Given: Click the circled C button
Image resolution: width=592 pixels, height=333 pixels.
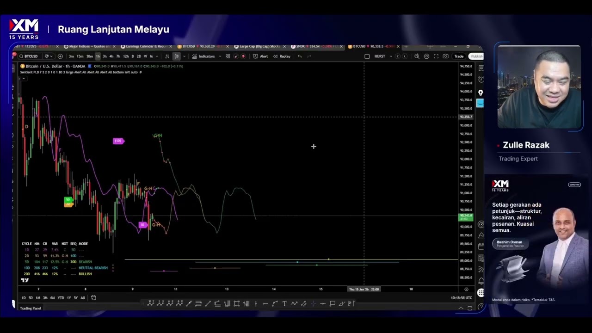Looking at the screenshot, I should pos(398,56).
